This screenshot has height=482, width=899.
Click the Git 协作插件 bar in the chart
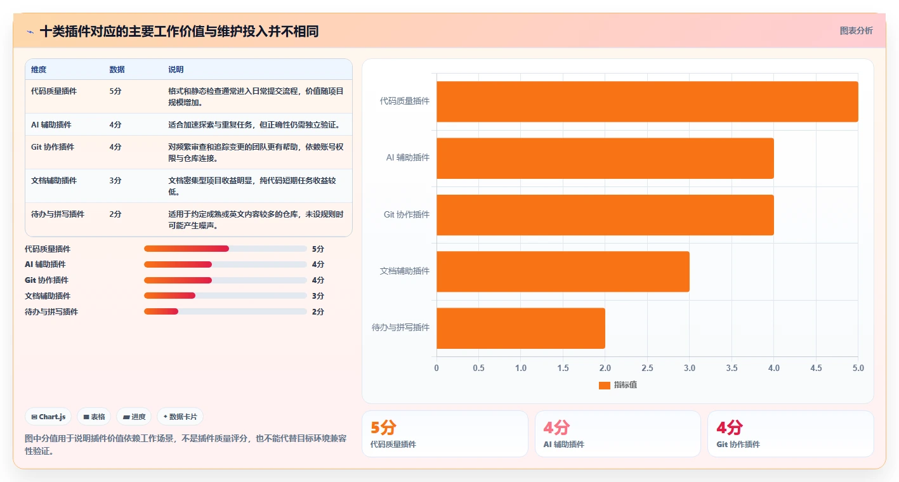(x=605, y=214)
